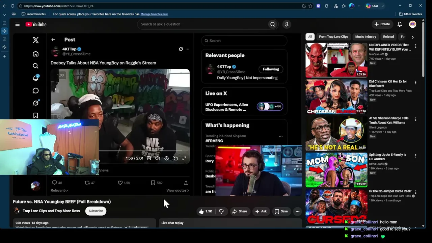Click the Ask button under the video
The image size is (432, 243).
[x=261, y=211]
